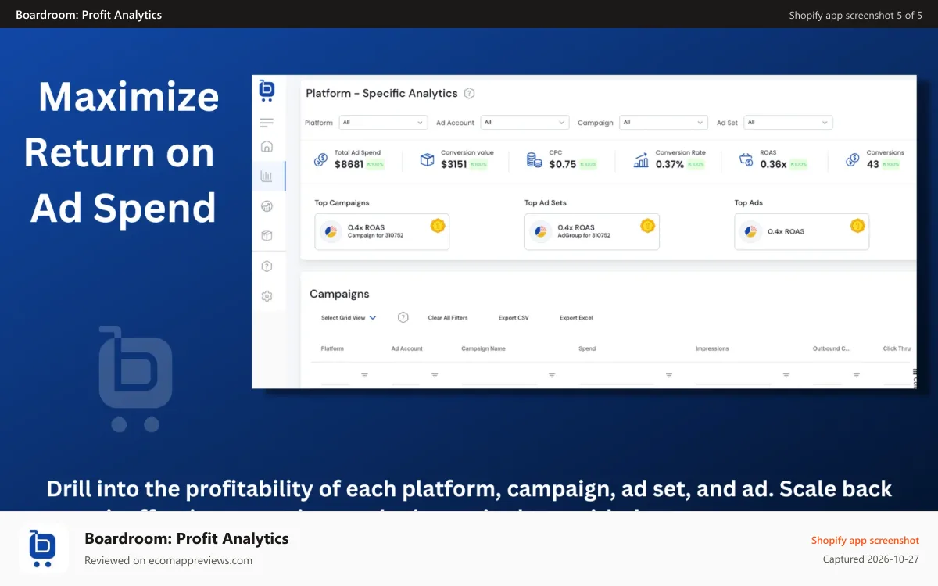Open the Top Campaigns 0.4x ROAS card

click(382, 232)
